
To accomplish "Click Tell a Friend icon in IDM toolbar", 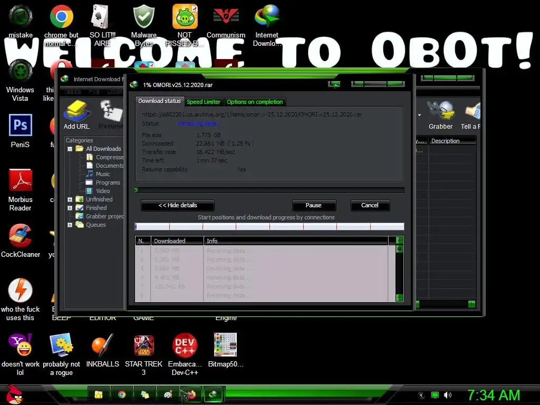I will tap(470, 115).
